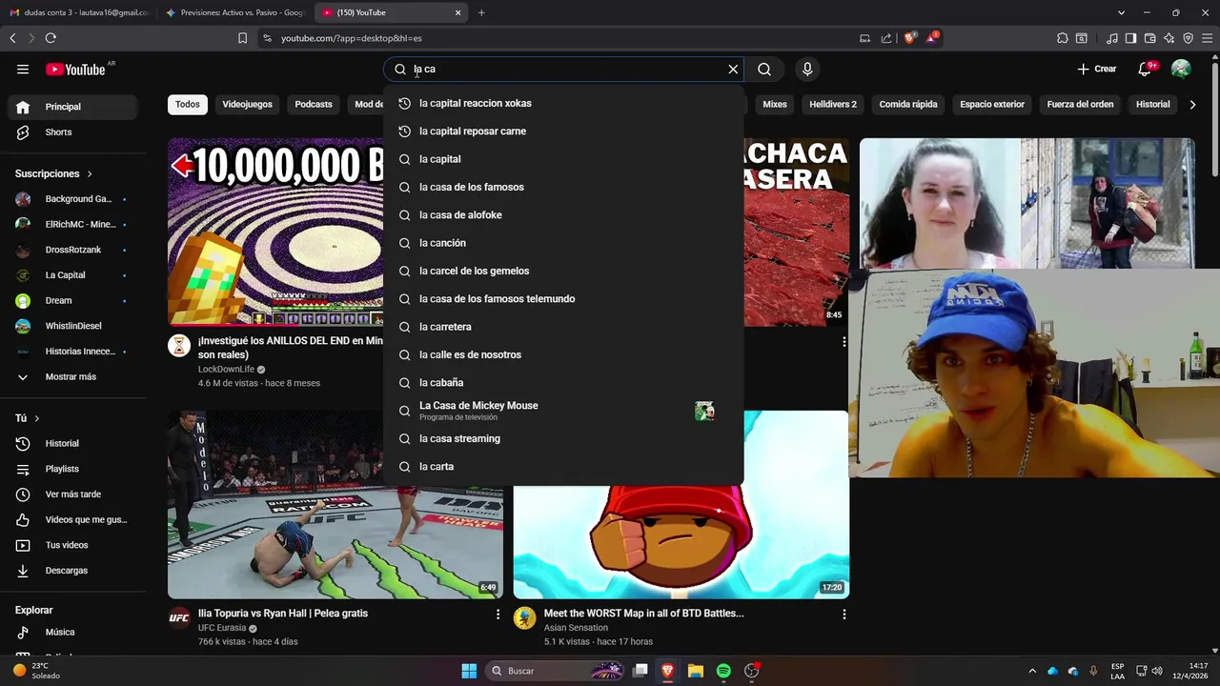Choose suggestion la capital reaccion xokas
Image resolution: width=1220 pixels, height=686 pixels.
pyautogui.click(x=563, y=103)
